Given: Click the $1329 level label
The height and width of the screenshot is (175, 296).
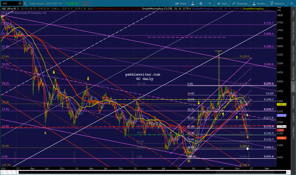Looking at the screenshot, I should click(x=270, y=93).
